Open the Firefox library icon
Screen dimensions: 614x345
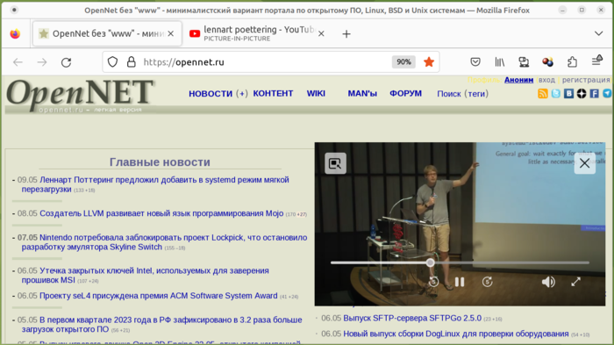[499, 62]
